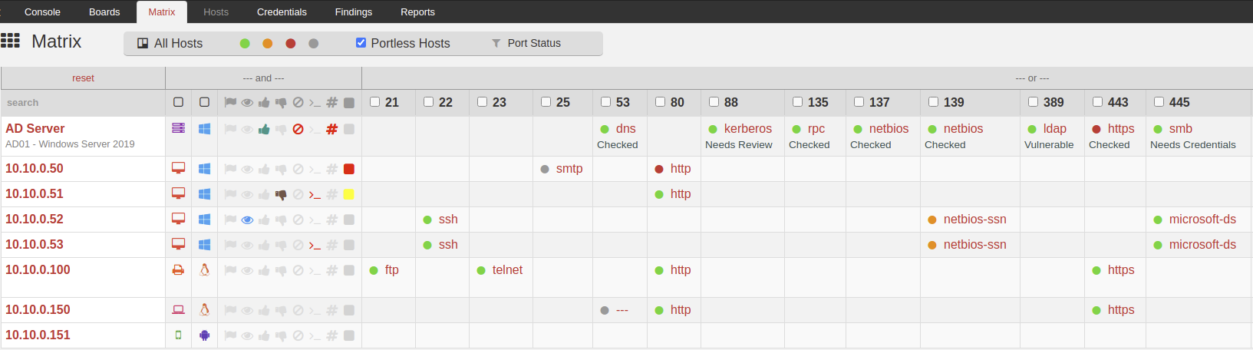
Task: Click the flag icon in filter header
Action: [x=230, y=102]
